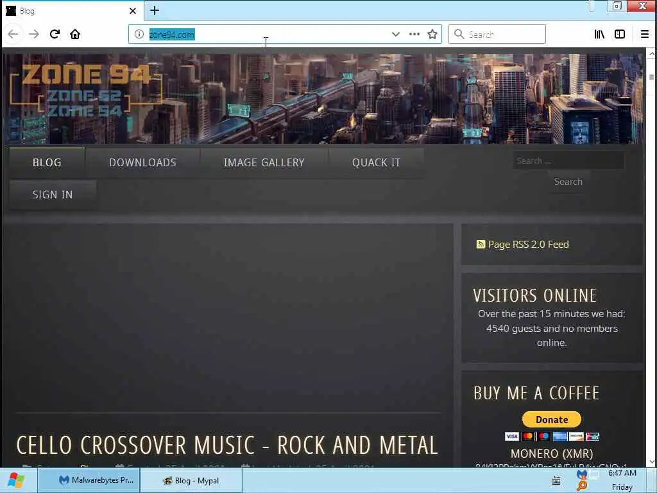Close the Blog tab
657x493 pixels.
tap(132, 11)
